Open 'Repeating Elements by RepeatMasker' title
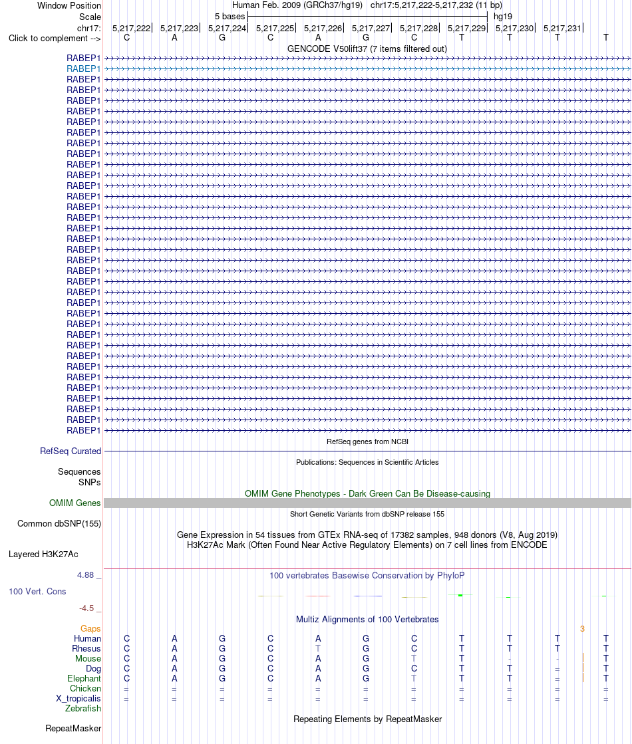 click(367, 719)
